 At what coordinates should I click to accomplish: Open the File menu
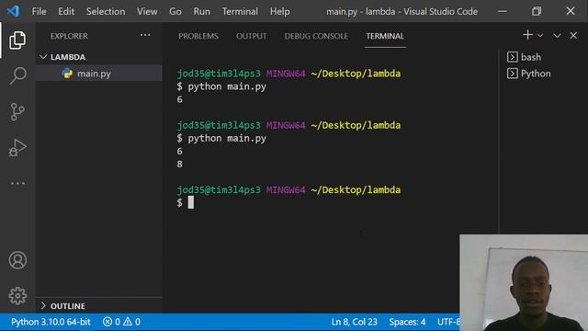click(39, 12)
